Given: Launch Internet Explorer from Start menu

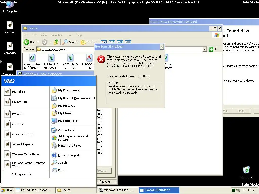Looking at the screenshot, I should pos(26,144).
